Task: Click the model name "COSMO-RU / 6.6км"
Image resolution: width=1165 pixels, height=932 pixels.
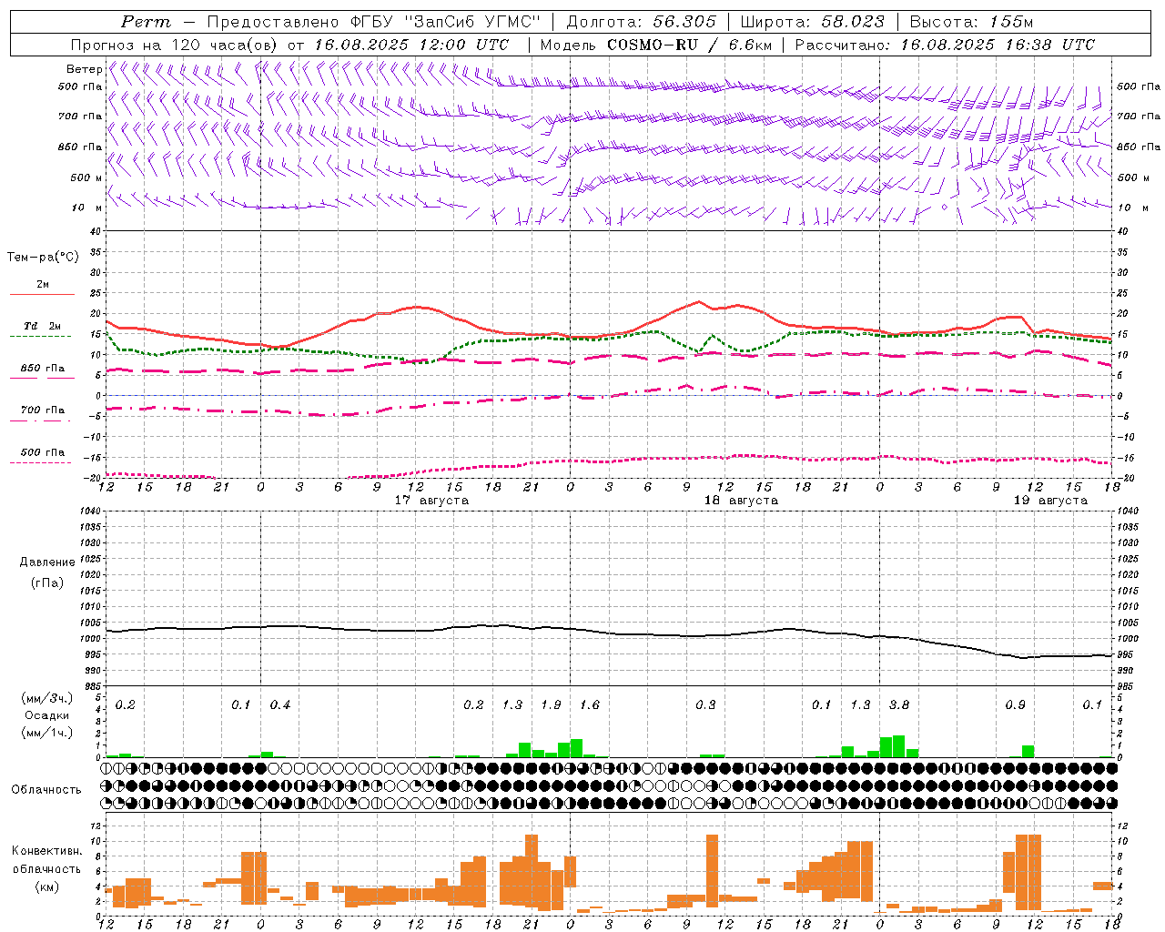Action: [x=689, y=44]
